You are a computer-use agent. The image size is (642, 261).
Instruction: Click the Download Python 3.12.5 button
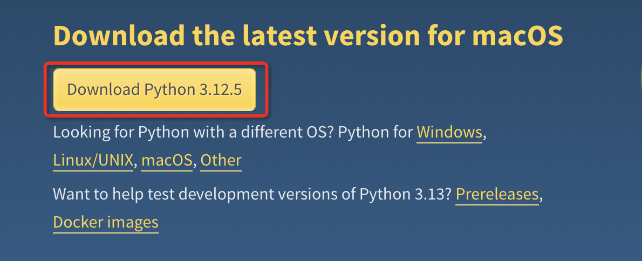154,90
